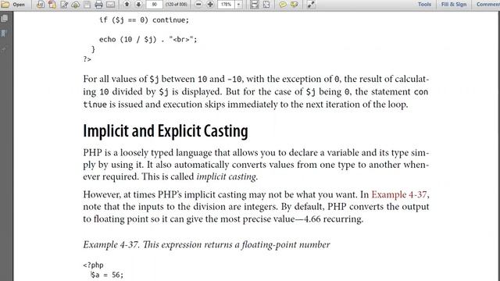The image size is (500, 281).
Task: Go to the next page arrow
Action: pos(138,5)
